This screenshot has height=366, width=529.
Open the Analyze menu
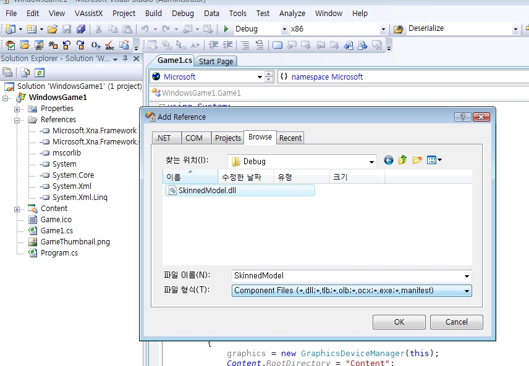click(292, 14)
